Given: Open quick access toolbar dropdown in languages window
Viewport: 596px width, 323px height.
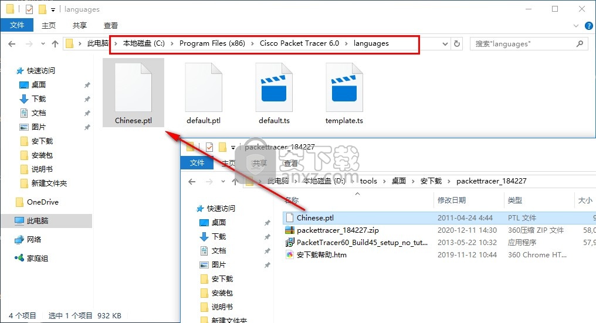Looking at the screenshot, I should click(53, 9).
